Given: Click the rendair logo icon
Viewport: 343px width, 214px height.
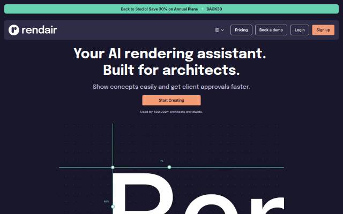Looking at the screenshot, I should (x=14, y=30).
